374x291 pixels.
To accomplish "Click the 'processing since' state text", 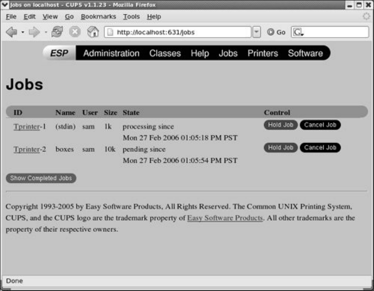I will click(x=148, y=127).
